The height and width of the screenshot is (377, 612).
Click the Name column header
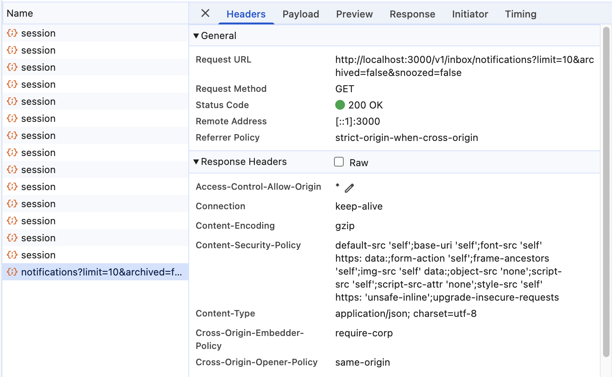coord(20,13)
